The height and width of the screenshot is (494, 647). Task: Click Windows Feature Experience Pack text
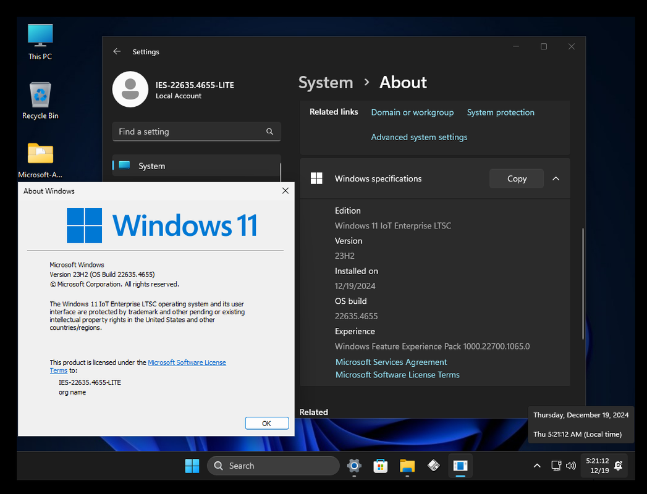click(x=432, y=346)
